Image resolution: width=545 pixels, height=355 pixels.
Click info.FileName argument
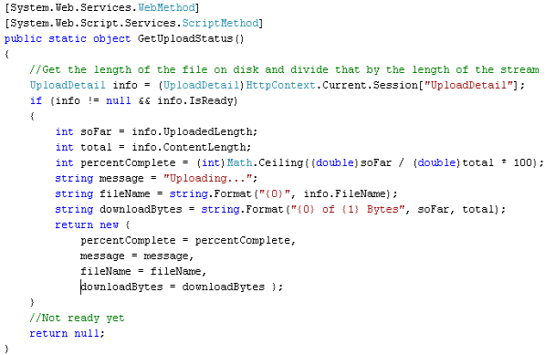(x=345, y=193)
